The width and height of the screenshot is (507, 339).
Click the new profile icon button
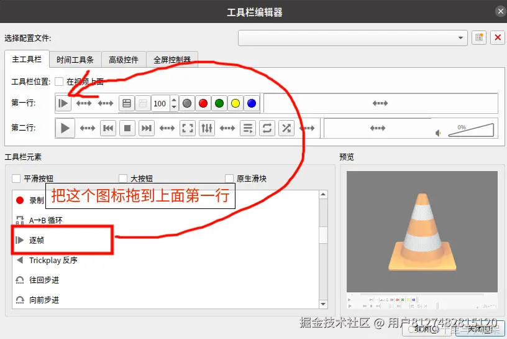(x=479, y=38)
